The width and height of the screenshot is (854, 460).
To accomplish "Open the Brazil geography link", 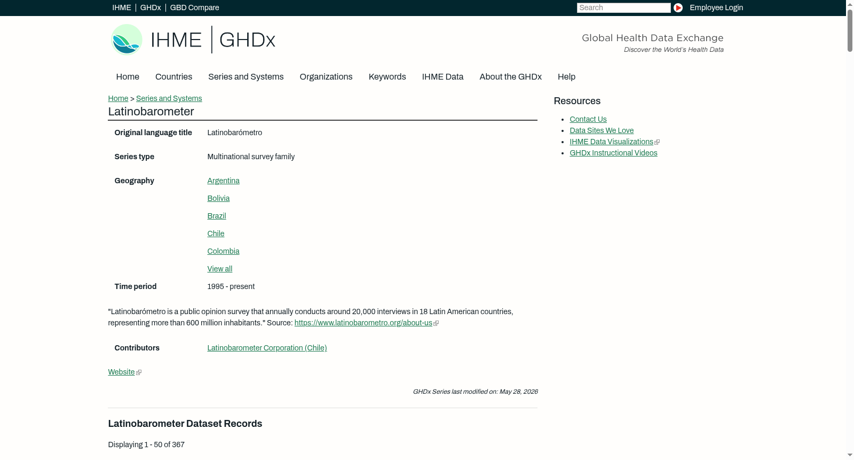I will tap(217, 216).
